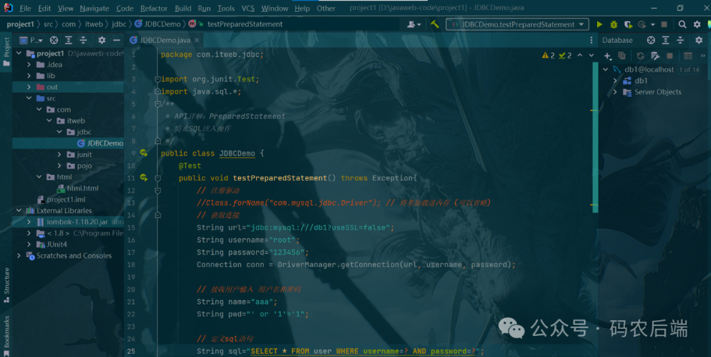Open the File menu
711x357 pixels.
coord(26,8)
